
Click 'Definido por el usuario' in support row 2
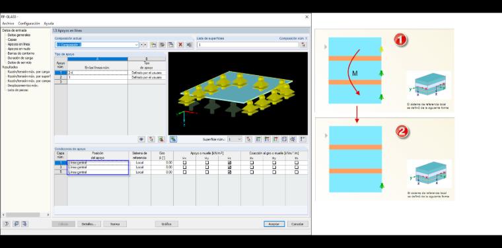[x=147, y=77]
